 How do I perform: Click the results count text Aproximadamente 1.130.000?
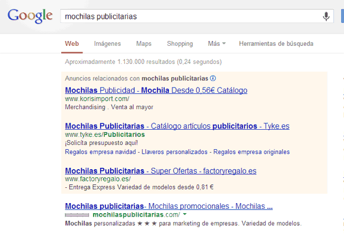[x=143, y=62]
